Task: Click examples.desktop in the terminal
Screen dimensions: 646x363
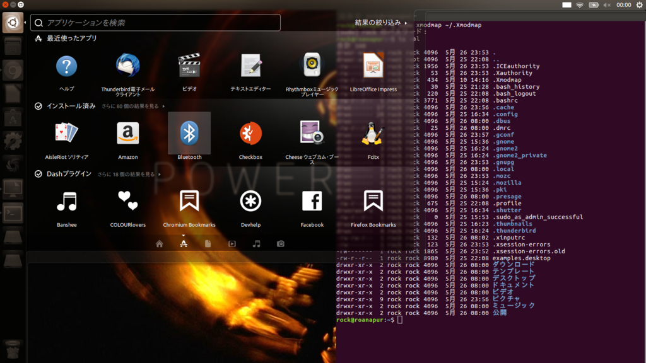Action: [x=521, y=258]
